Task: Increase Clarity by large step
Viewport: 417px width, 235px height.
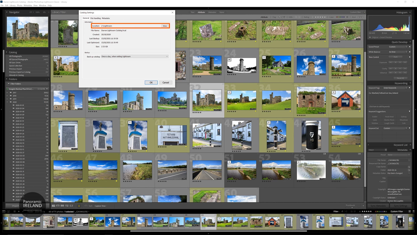Action: tap(405, 69)
